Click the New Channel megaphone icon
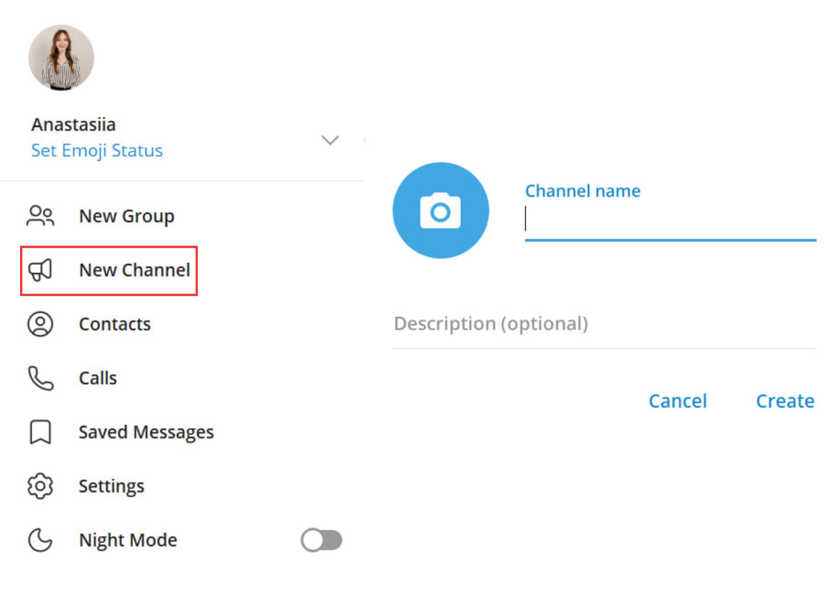Viewport: 838px width, 592px height. pos(39,270)
